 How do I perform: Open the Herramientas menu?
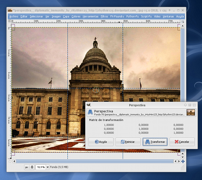pyautogui.click(x=90, y=17)
